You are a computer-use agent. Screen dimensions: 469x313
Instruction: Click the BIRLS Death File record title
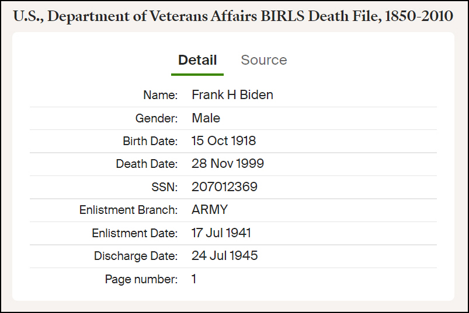232,16
